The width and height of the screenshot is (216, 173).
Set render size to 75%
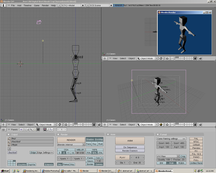(88, 153)
